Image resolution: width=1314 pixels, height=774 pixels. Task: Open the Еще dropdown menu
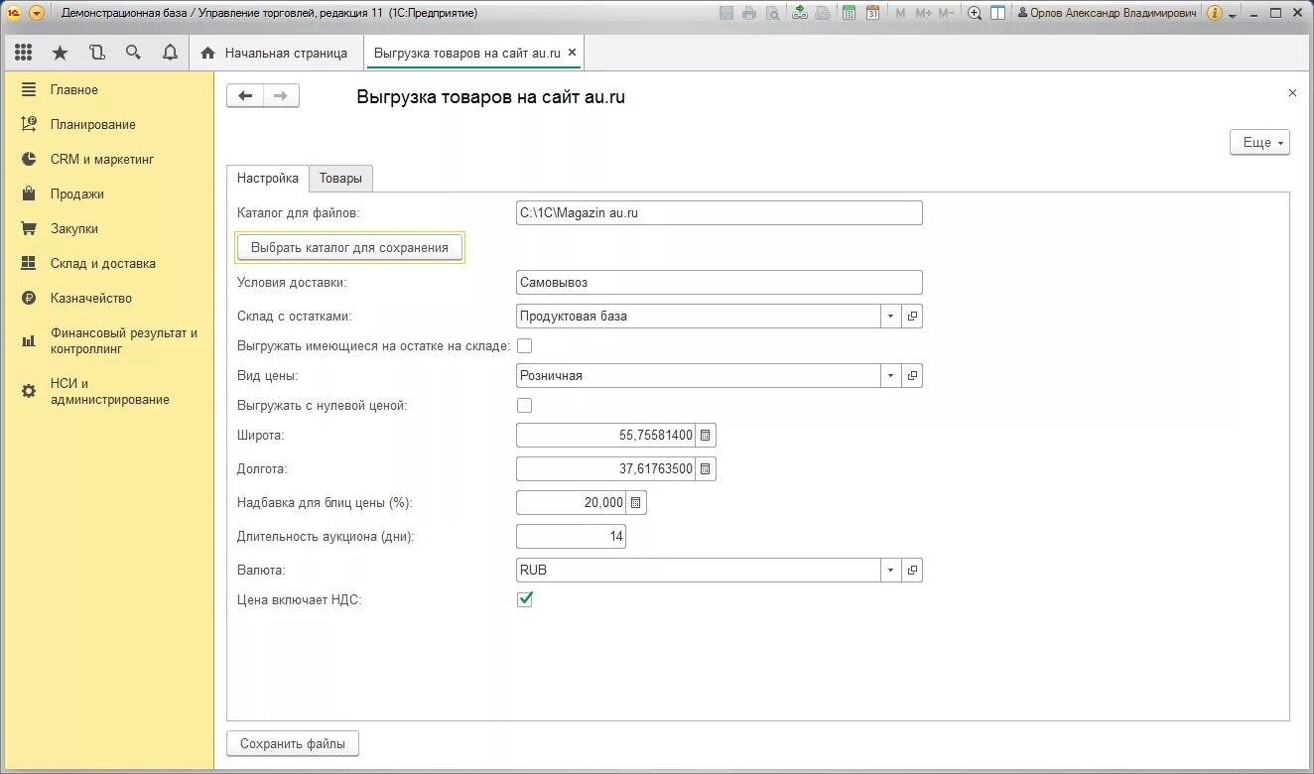1259,143
